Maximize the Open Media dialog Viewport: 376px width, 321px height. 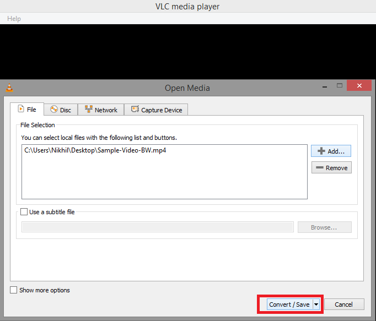click(x=340, y=86)
